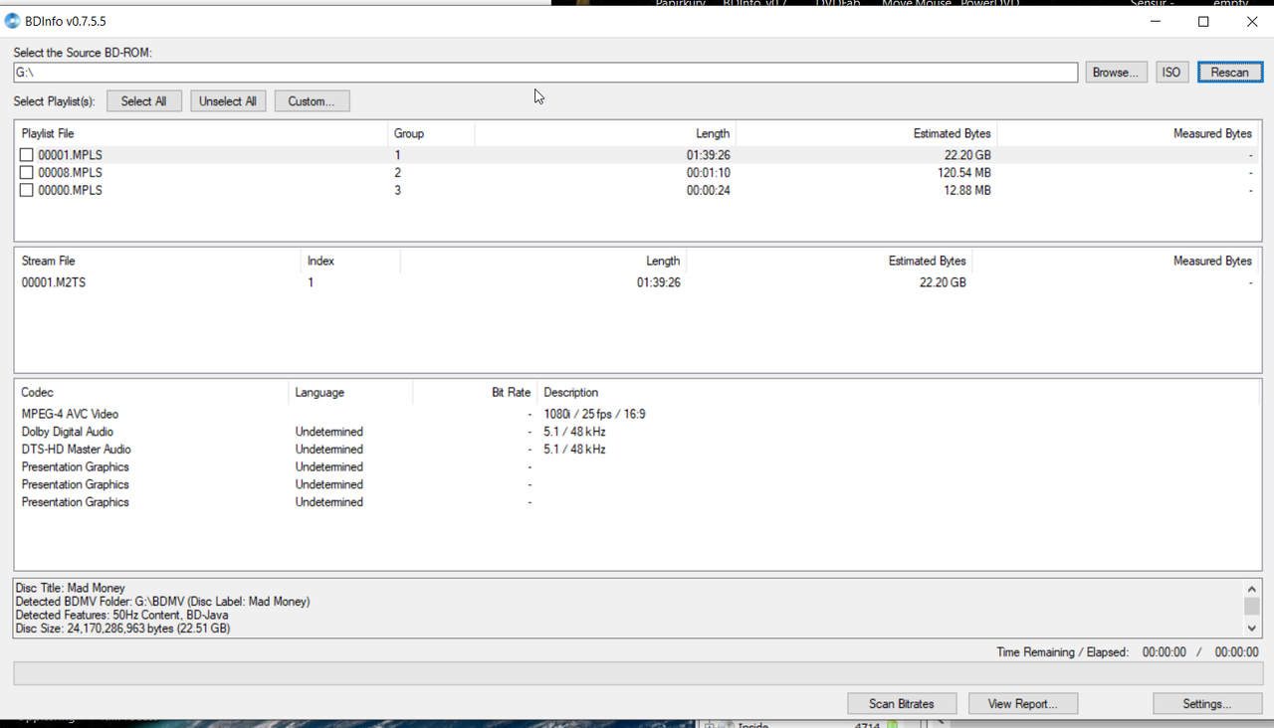Open Settings... dialog
This screenshot has height=728, width=1274.
pyautogui.click(x=1207, y=704)
